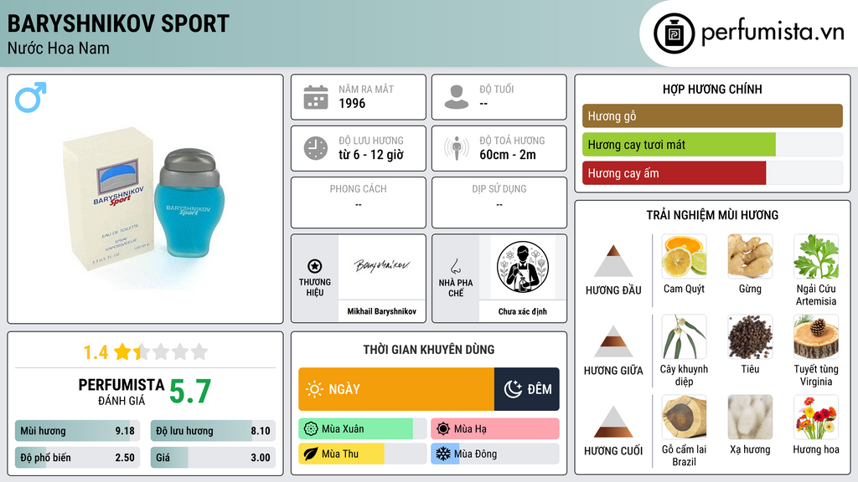Click the Hương cay ấm accord bar
Screen dimensions: 858x482
point(712,173)
